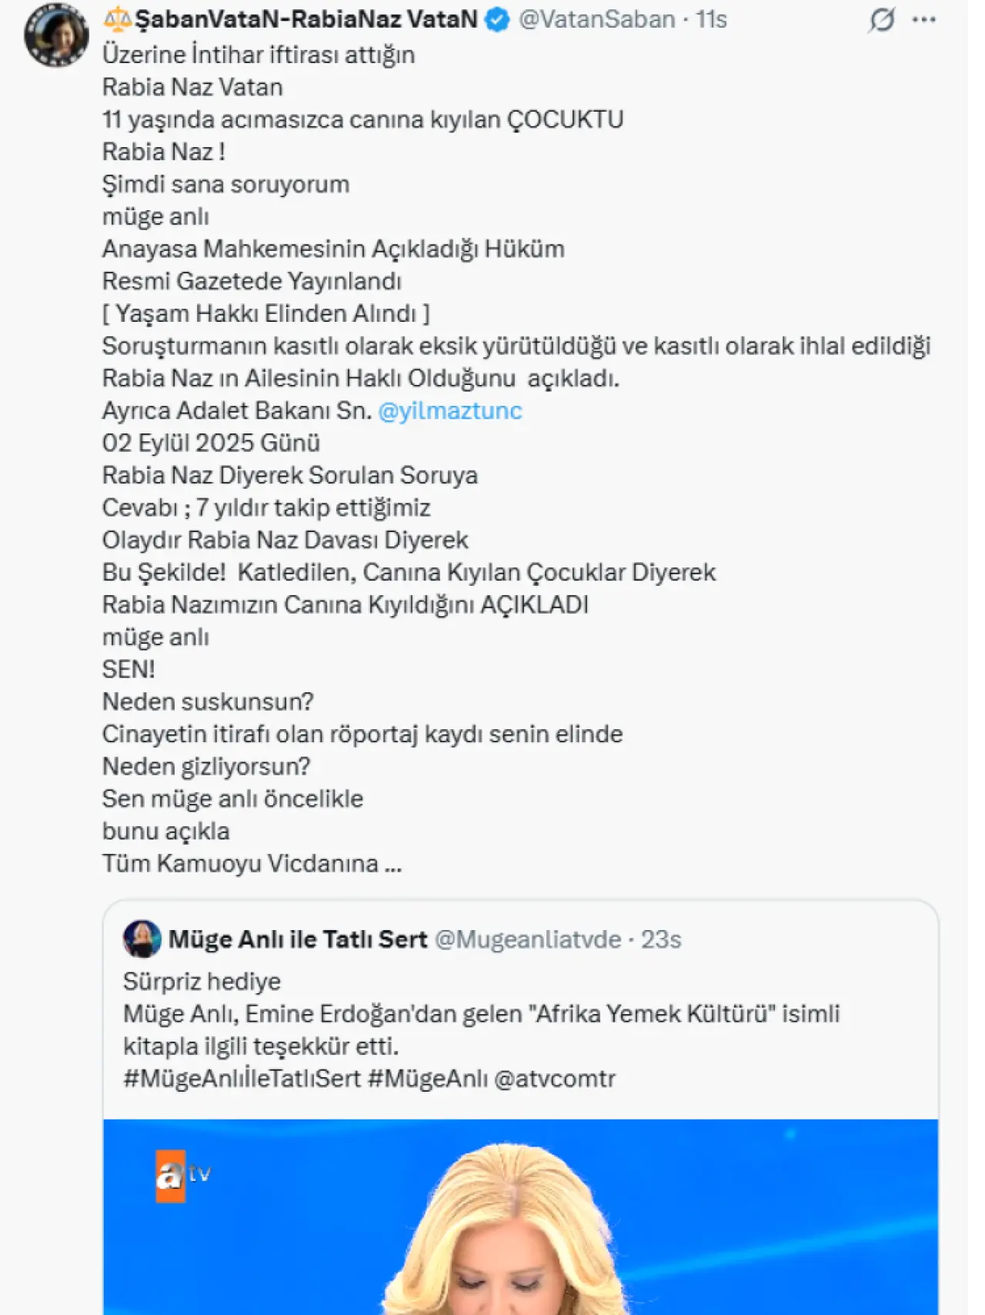Screen dimensions: 985x1315
Task: Open quoted tweet via "Sürpriz hediye" text
Action: (202, 982)
